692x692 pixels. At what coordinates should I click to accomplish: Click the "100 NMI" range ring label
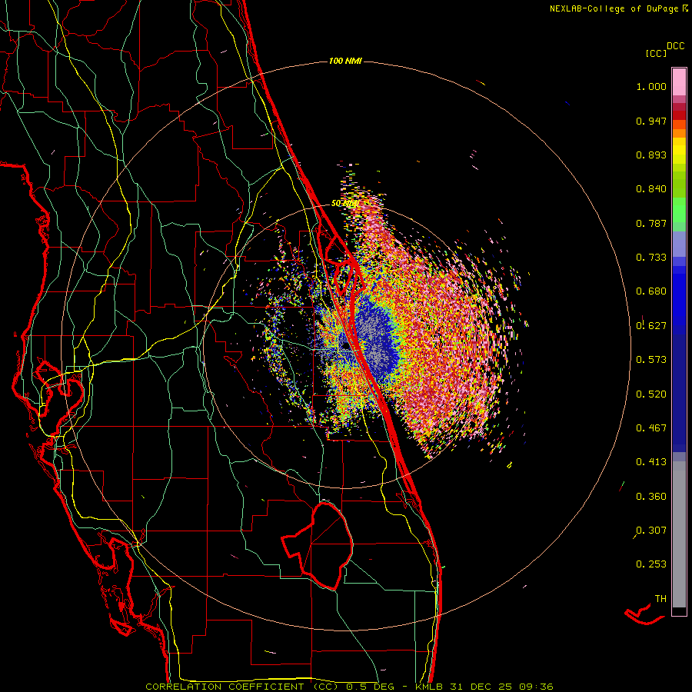click(345, 61)
